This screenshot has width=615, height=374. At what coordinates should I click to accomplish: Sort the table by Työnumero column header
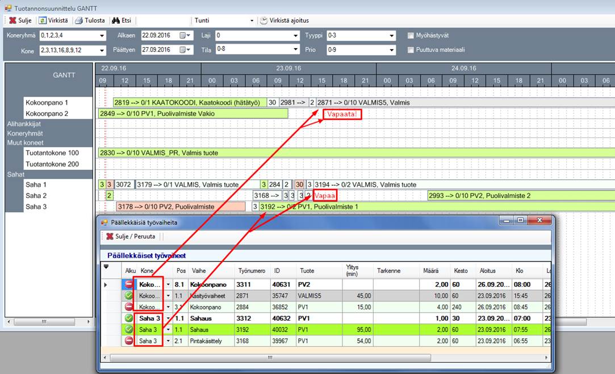tap(252, 271)
